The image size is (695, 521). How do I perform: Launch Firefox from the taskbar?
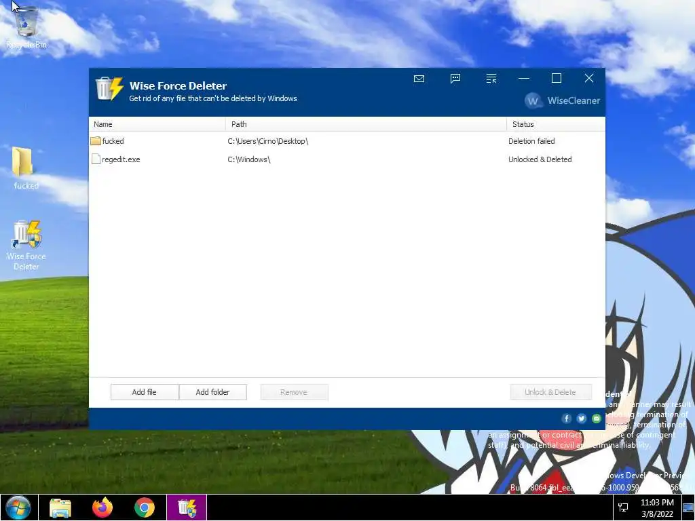click(102, 507)
